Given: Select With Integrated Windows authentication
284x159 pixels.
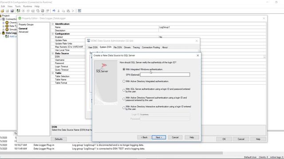Looking at the screenshot, I should (124, 69).
